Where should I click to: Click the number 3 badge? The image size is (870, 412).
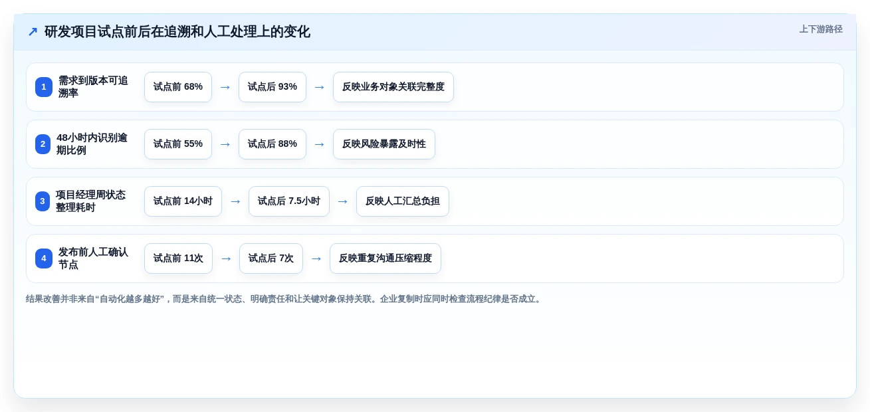tap(43, 201)
